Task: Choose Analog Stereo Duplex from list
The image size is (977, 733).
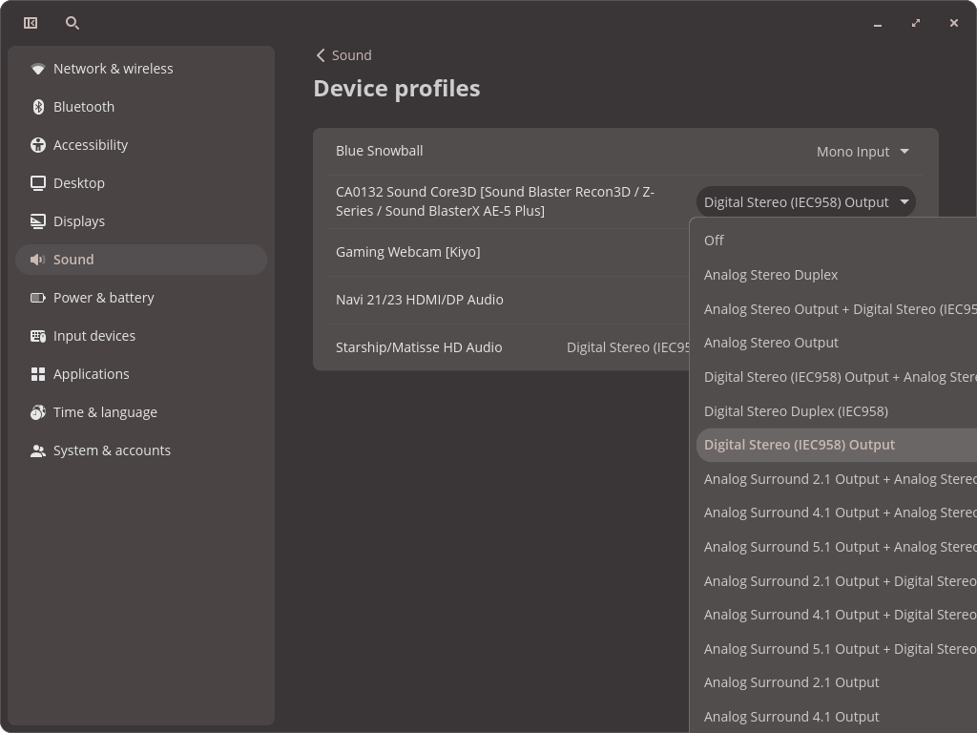Action: (771, 275)
